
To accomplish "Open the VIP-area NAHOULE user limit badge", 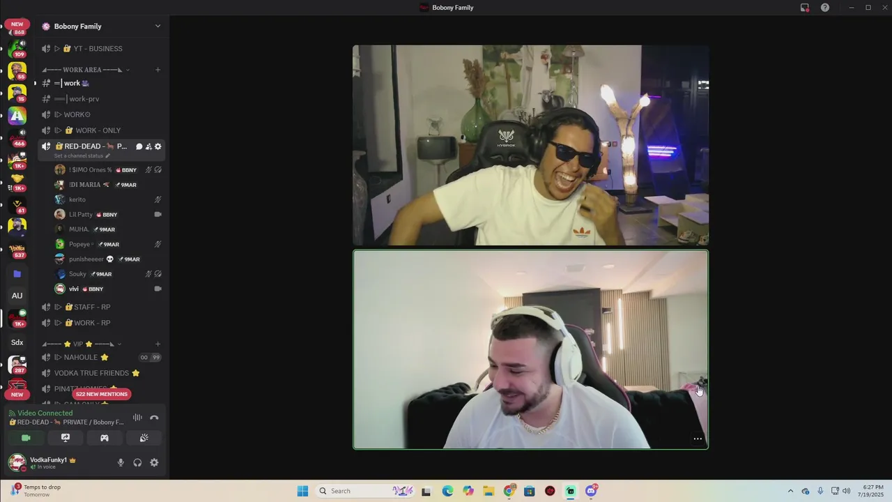I will pos(150,358).
